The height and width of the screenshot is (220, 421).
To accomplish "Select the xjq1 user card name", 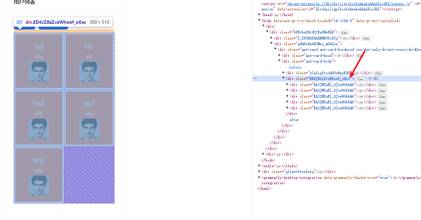I will click(89, 103).
